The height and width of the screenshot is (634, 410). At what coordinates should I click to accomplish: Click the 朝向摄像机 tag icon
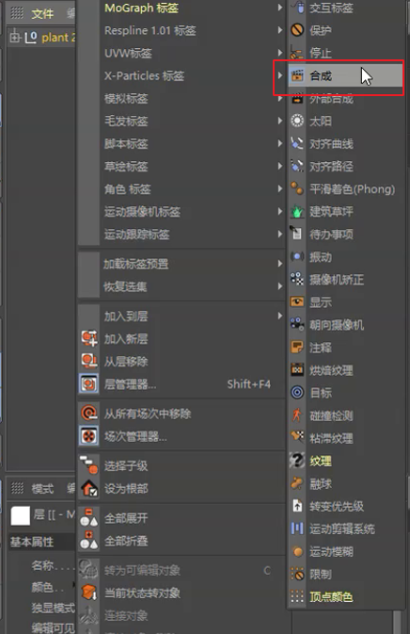pyautogui.click(x=297, y=324)
